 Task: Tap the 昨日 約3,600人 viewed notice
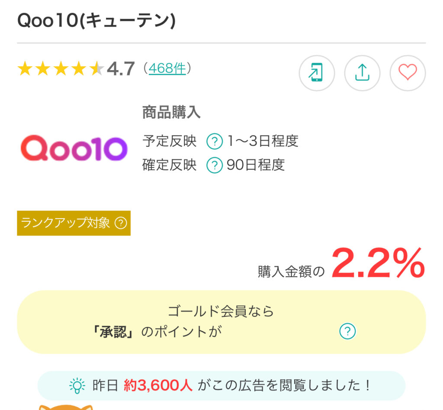(x=221, y=385)
